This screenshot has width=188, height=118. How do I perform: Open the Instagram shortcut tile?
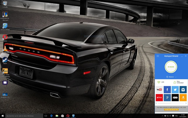pyautogui.click(x=183, y=90)
